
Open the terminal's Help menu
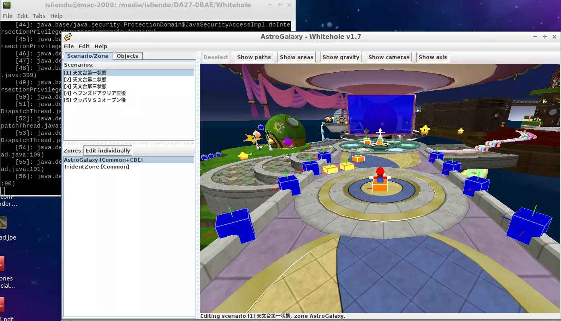(56, 16)
